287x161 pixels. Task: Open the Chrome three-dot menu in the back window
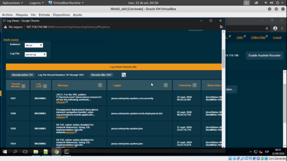[x=282, y=28]
